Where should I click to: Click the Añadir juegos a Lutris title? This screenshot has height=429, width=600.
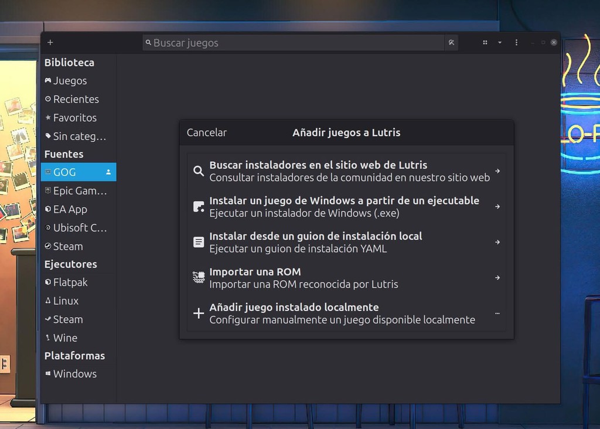(346, 132)
